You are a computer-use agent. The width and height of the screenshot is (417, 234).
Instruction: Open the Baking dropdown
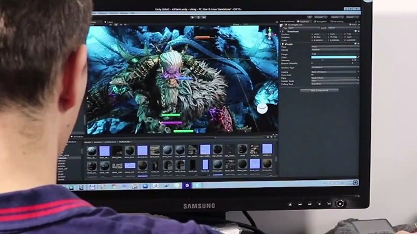(x=336, y=49)
